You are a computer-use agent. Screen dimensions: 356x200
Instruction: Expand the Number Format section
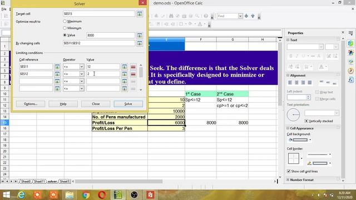[x=288, y=179]
